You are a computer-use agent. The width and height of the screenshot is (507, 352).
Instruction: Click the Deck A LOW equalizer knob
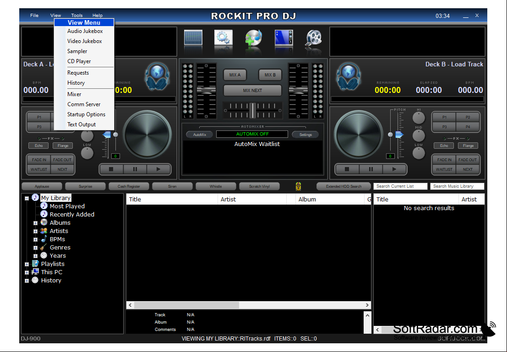(x=87, y=153)
